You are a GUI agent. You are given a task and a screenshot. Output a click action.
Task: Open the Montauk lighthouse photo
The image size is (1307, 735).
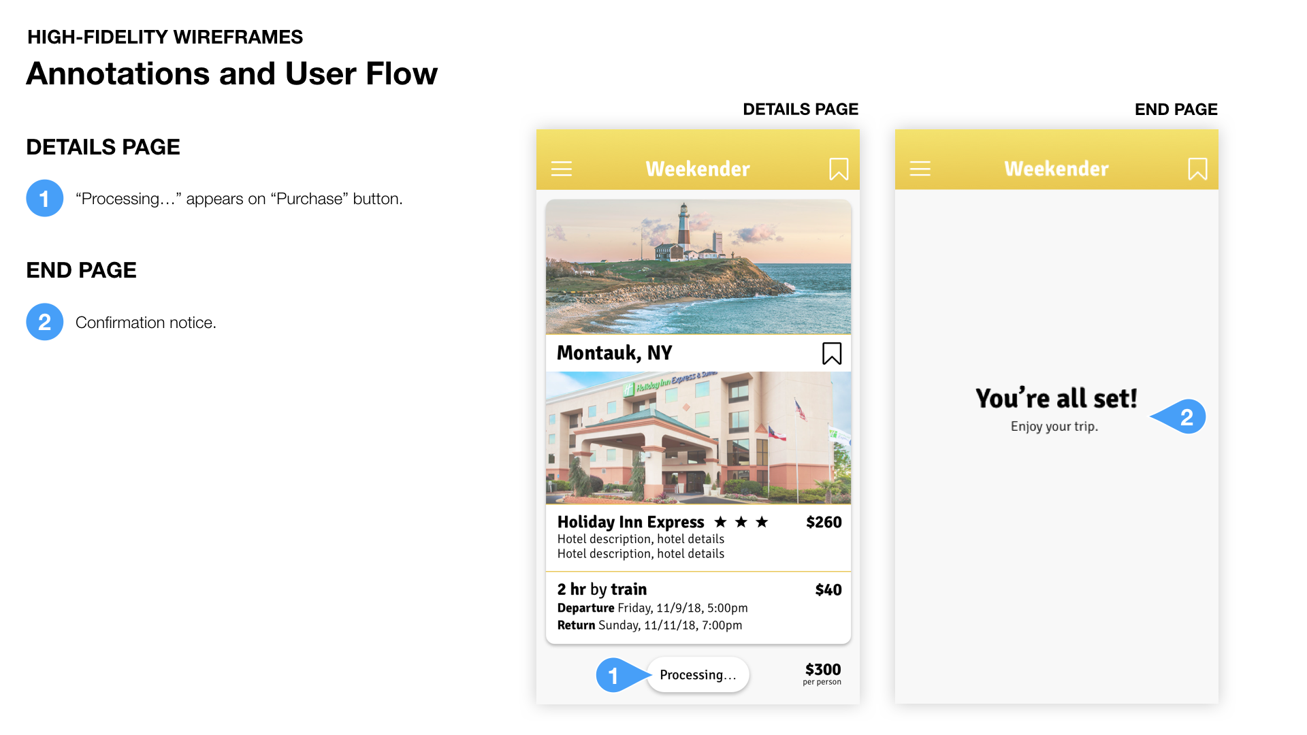[698, 267]
